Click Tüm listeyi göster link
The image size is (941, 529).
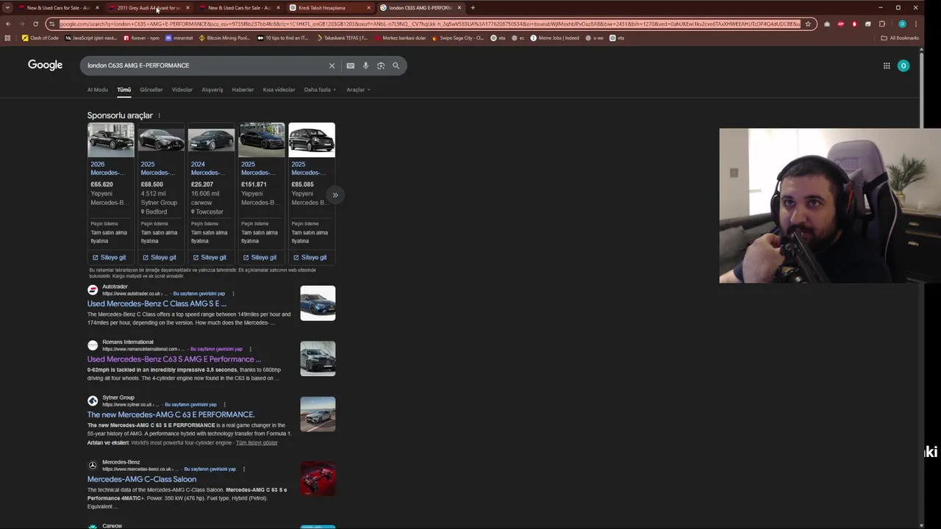[x=257, y=442]
